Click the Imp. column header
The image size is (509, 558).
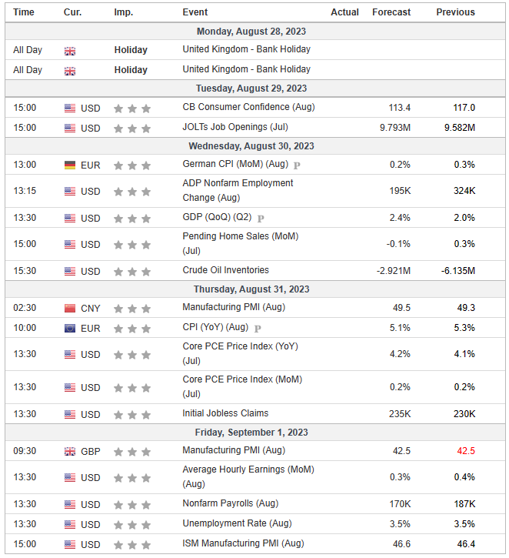pos(123,12)
